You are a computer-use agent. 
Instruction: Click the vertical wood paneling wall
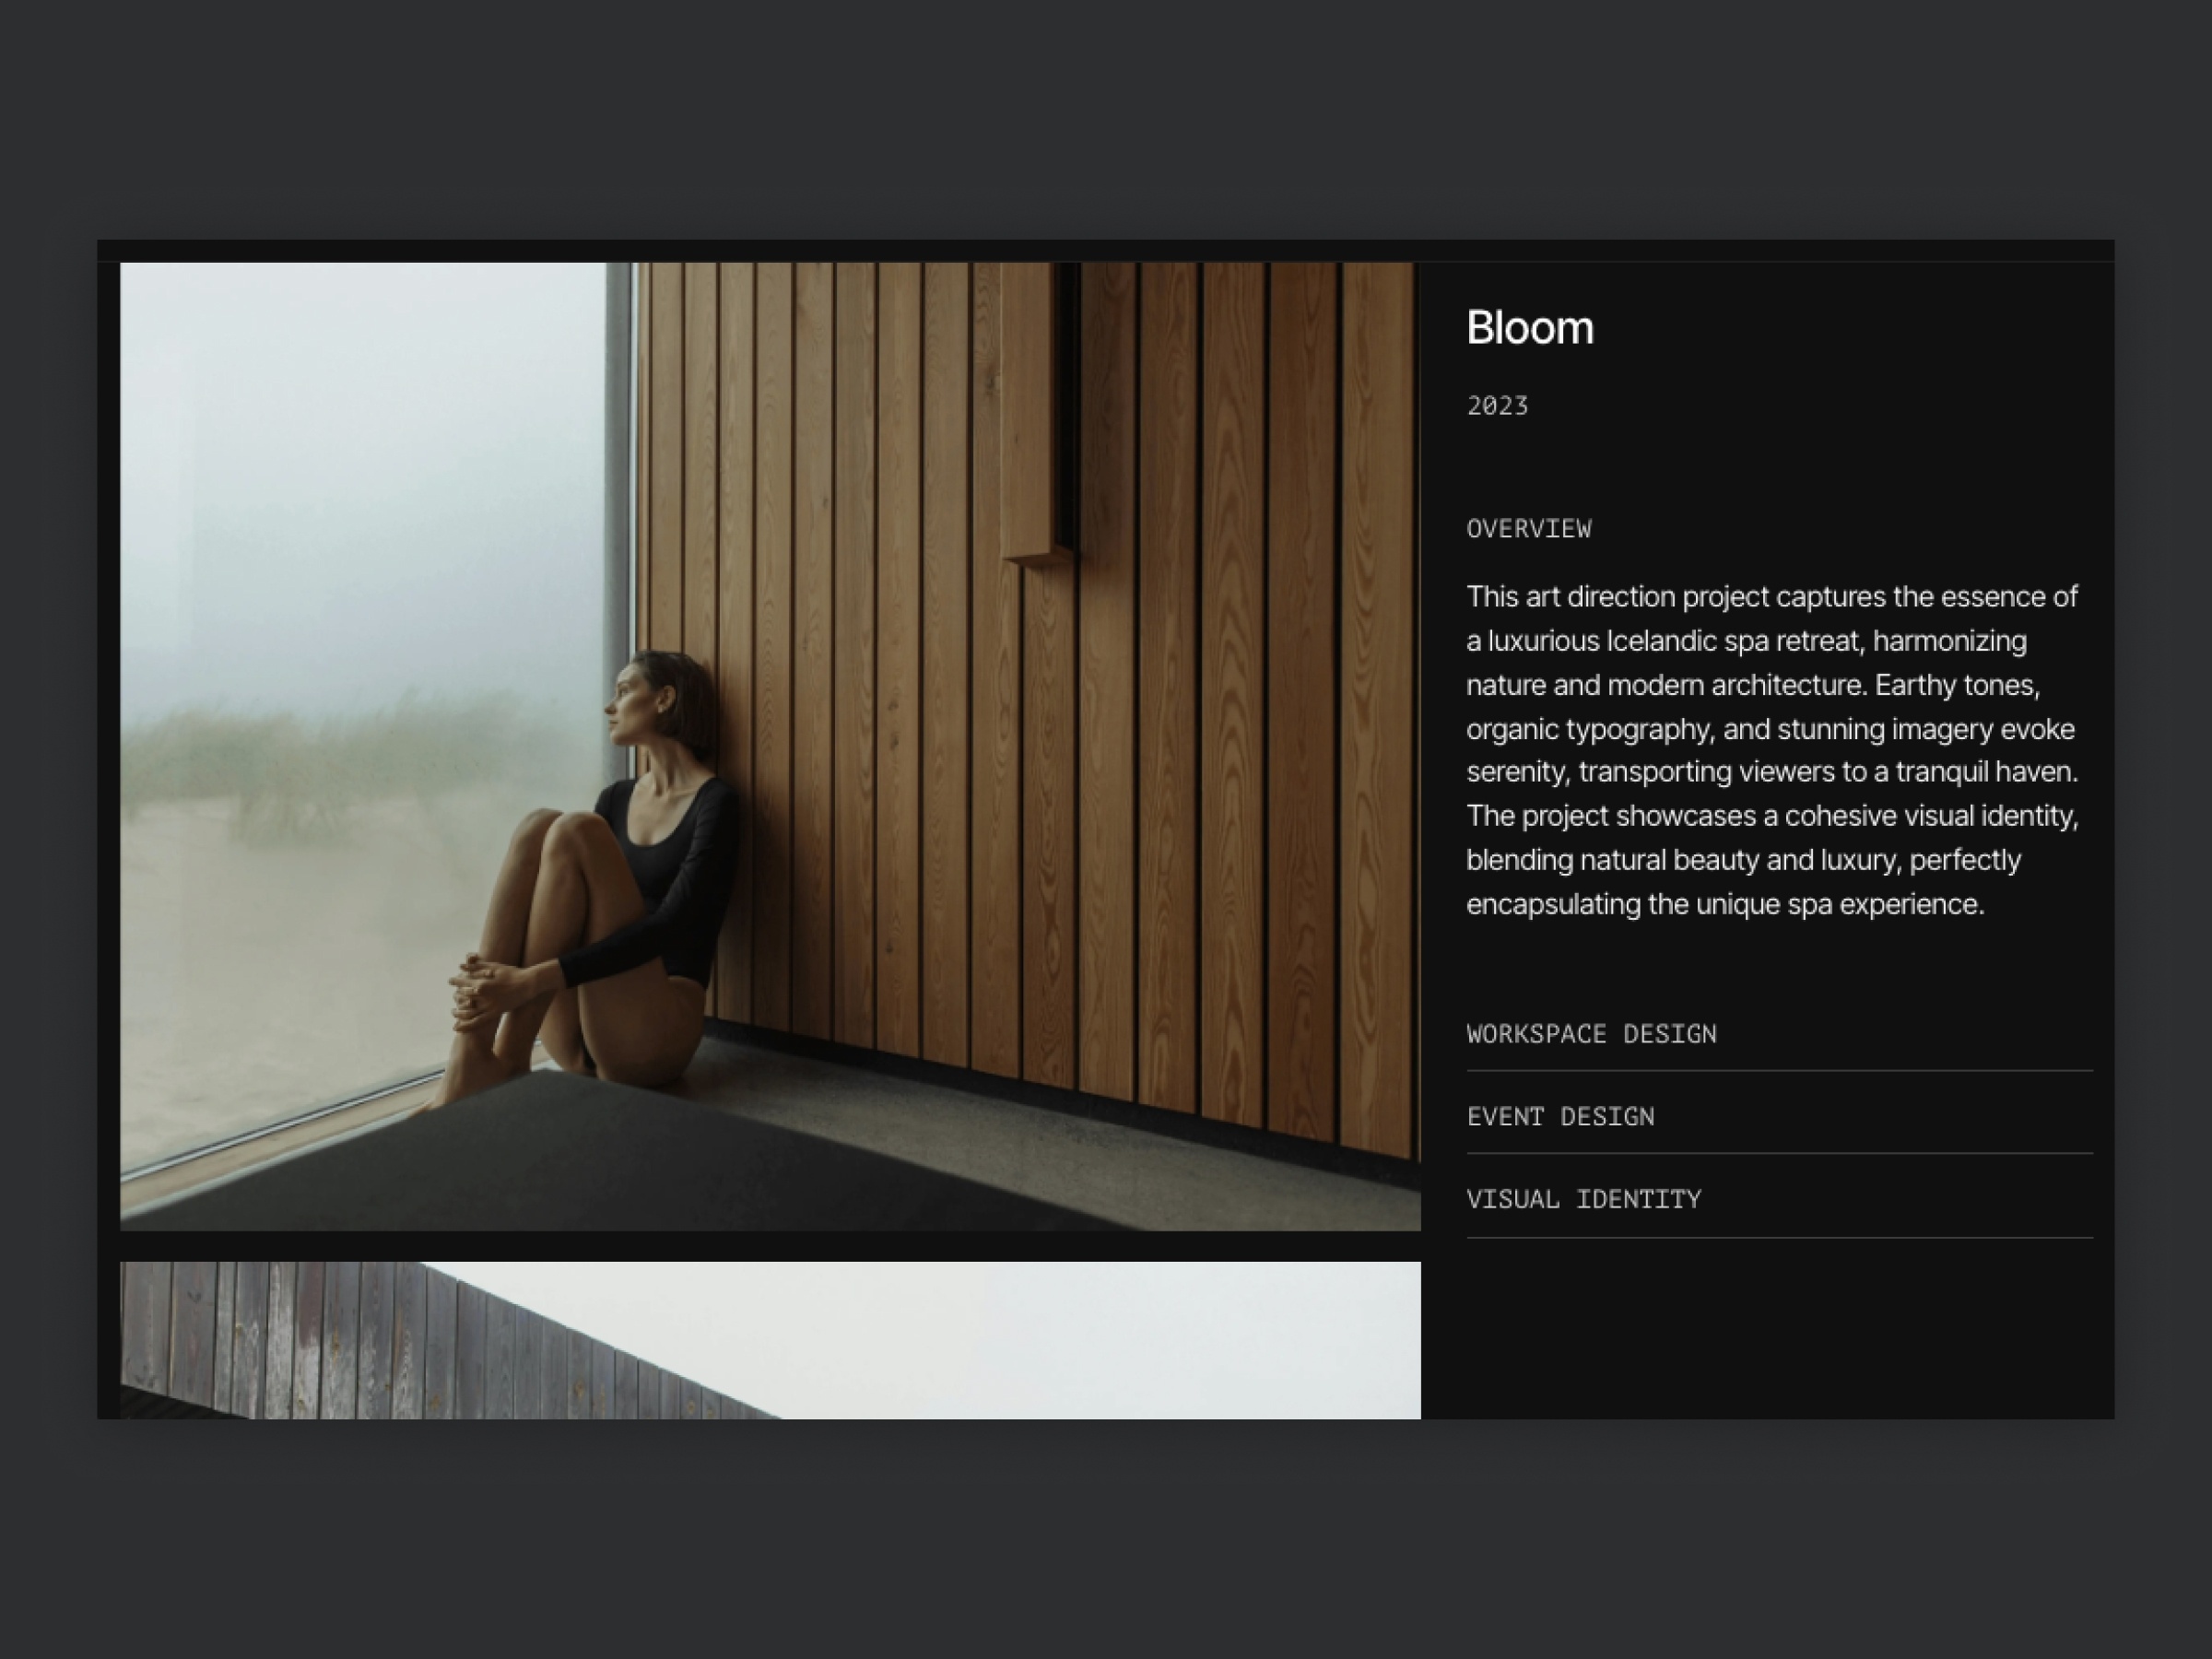click(1250, 700)
